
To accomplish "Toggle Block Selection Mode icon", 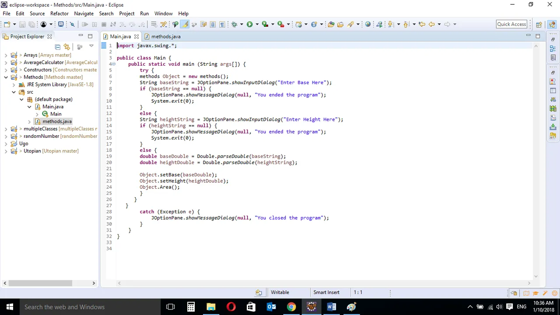I will click(213, 24).
